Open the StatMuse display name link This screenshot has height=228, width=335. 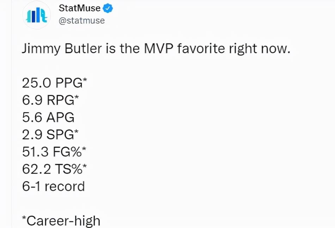click(x=79, y=8)
